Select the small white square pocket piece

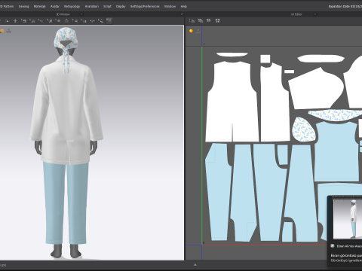tap(265, 59)
